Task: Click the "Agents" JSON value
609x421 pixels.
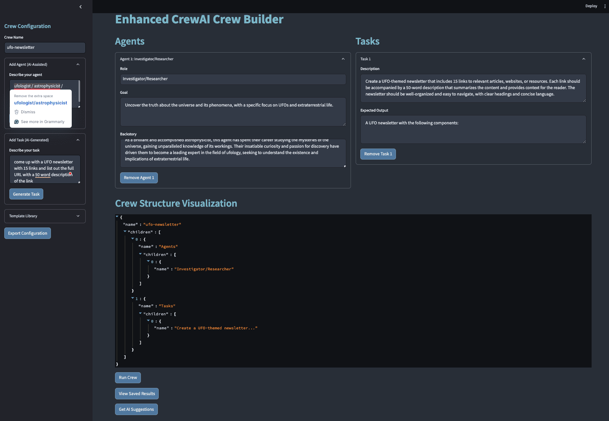Action: coord(168,247)
